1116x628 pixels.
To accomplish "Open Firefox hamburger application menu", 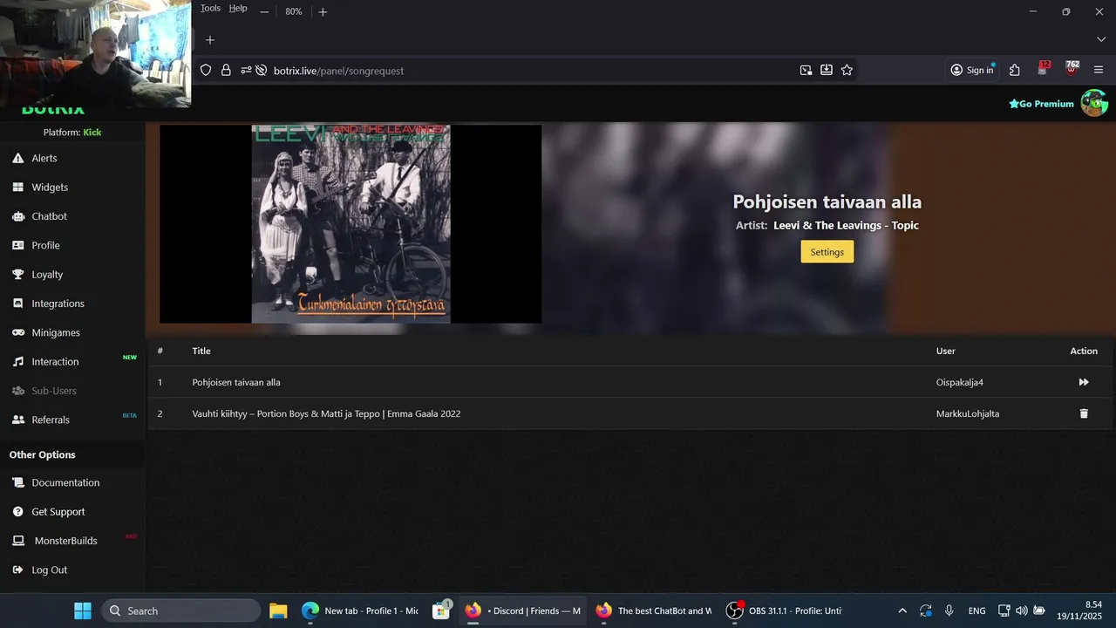I will pyautogui.click(x=1099, y=70).
